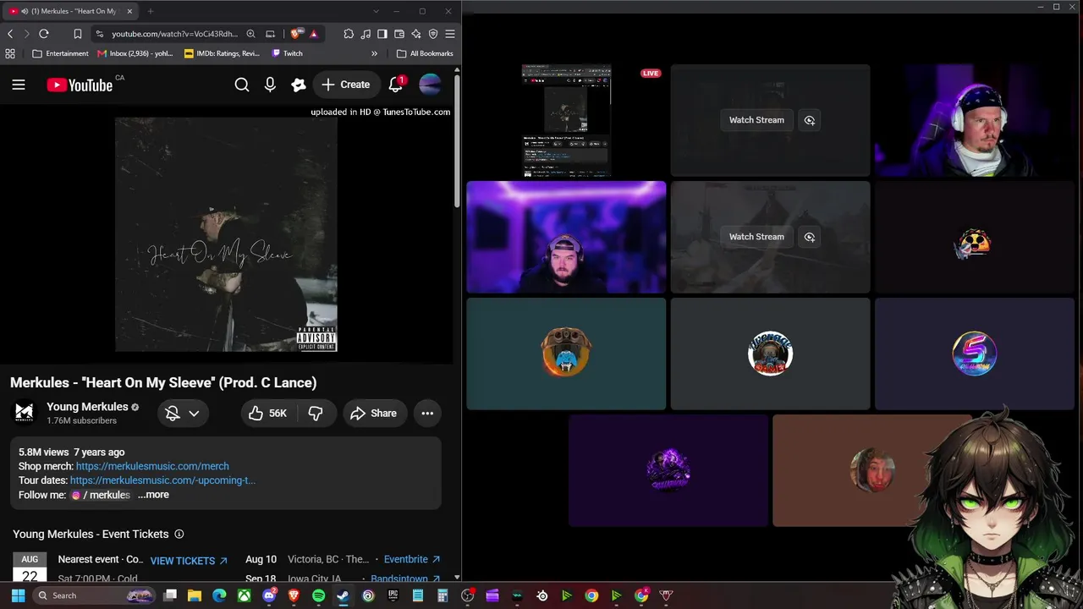Viewport: 1083px width, 609px height.
Task: Dislike the Merkules video
Action: coord(316,413)
